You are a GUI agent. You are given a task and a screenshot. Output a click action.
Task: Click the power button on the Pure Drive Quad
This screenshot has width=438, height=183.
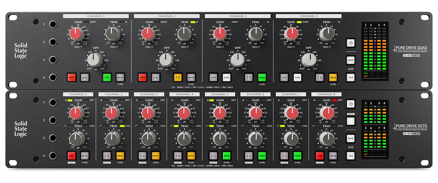pos(351,43)
